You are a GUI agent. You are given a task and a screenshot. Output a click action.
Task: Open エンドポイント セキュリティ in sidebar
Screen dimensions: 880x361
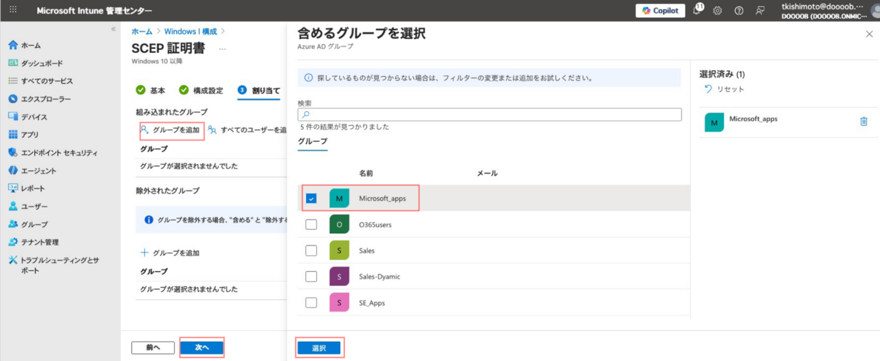point(59,152)
